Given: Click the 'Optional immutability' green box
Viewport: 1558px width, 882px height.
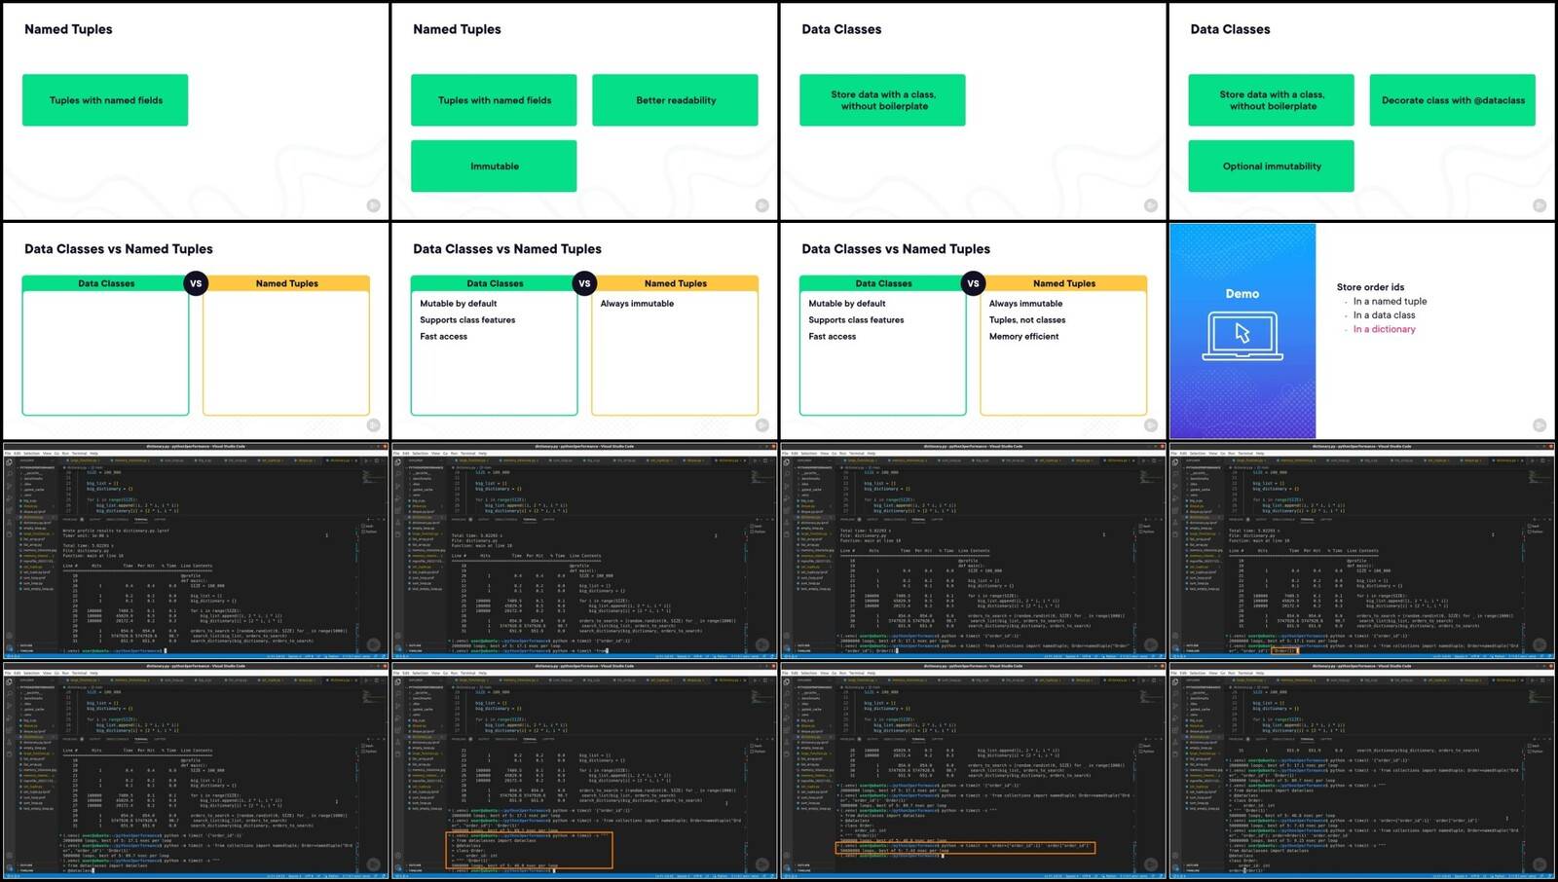Looking at the screenshot, I should [1271, 166].
